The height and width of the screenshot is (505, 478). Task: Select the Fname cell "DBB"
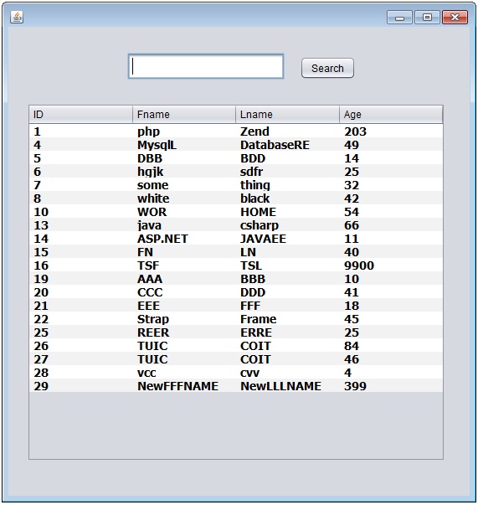184,158
